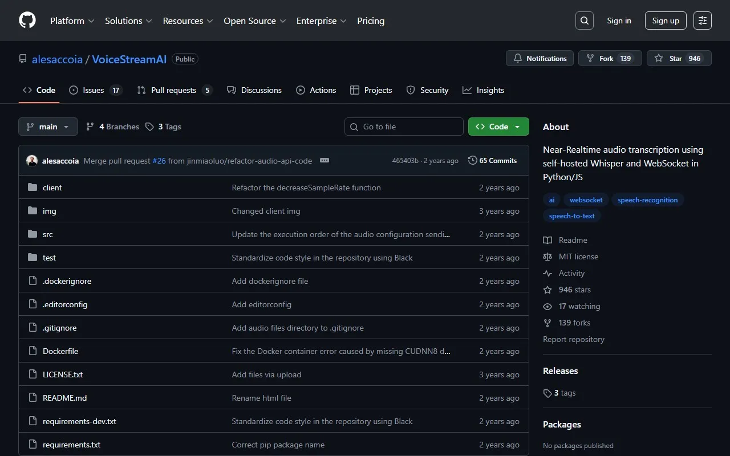Open the 65 Commits history
The height and width of the screenshot is (456, 730).
pyautogui.click(x=492, y=161)
